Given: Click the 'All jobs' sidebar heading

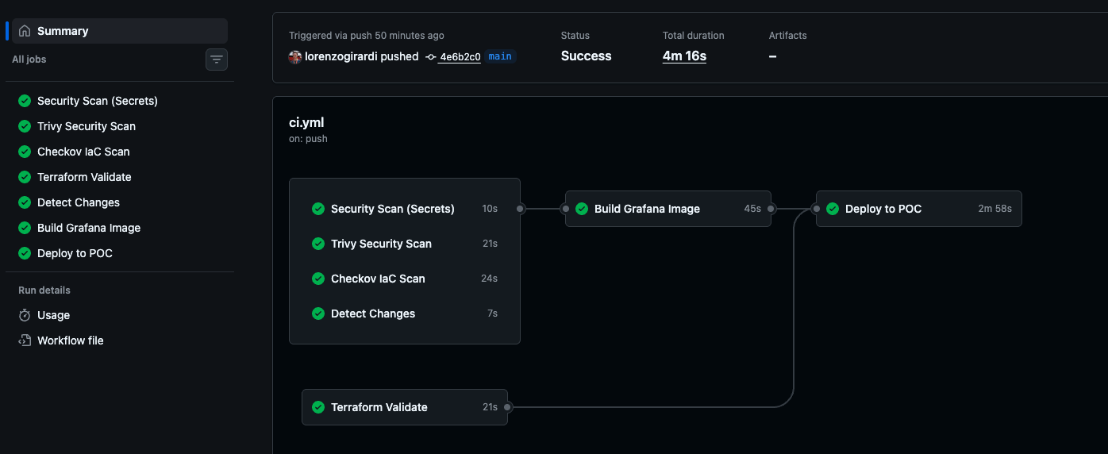Looking at the screenshot, I should tap(29, 60).
